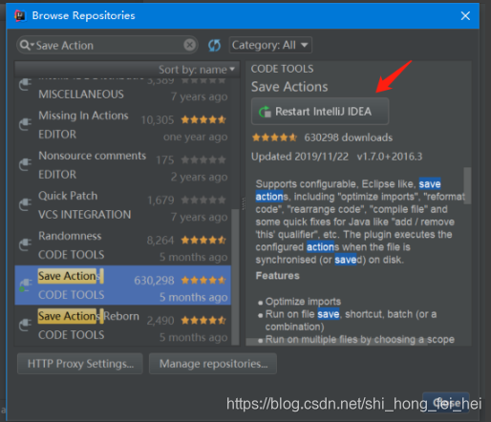The width and height of the screenshot is (491, 422).
Task: Click the Restart IntelliJ IDEA button
Action: click(320, 112)
